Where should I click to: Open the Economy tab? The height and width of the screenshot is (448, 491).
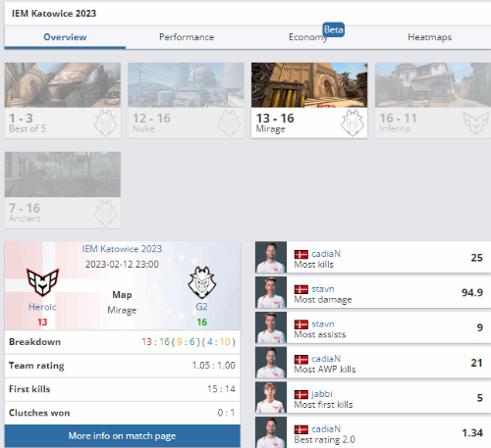point(308,37)
